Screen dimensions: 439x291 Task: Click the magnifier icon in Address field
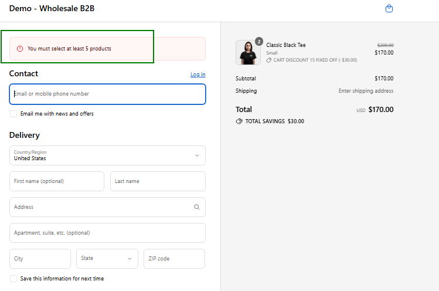196,207
